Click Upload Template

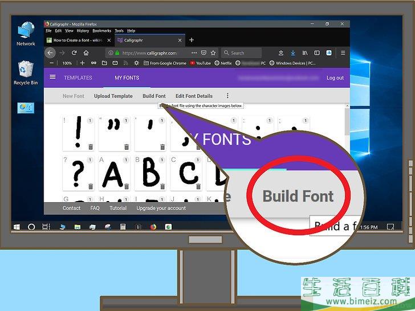[x=113, y=96]
